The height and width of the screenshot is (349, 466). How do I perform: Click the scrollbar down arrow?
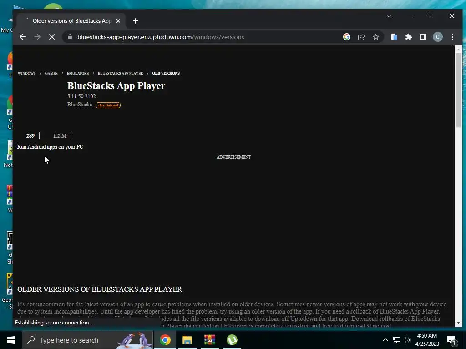coord(458,323)
